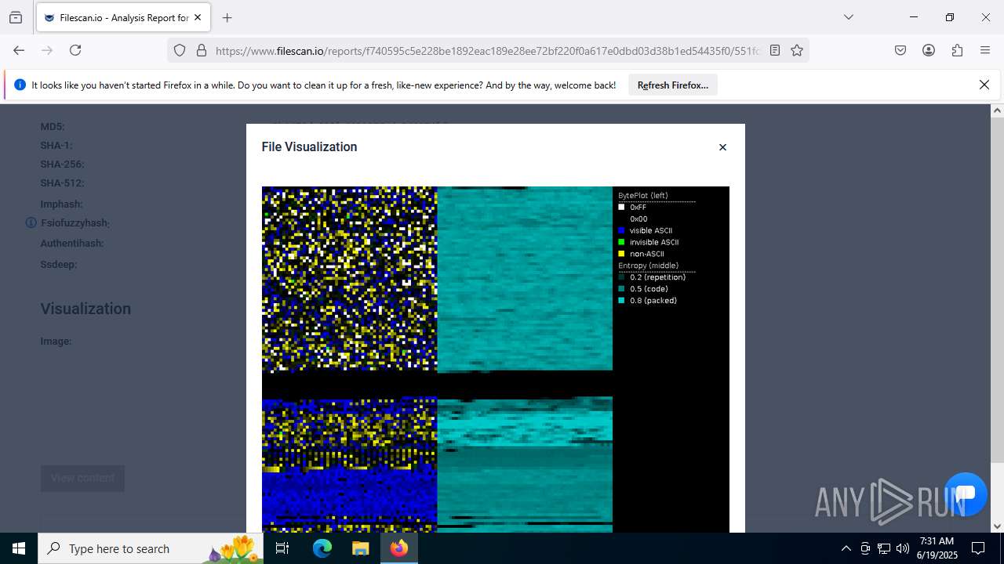
Task: Open the tracking protection shield icon
Action: 180,50
